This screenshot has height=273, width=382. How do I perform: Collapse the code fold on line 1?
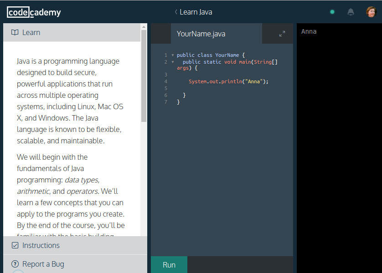(173, 55)
